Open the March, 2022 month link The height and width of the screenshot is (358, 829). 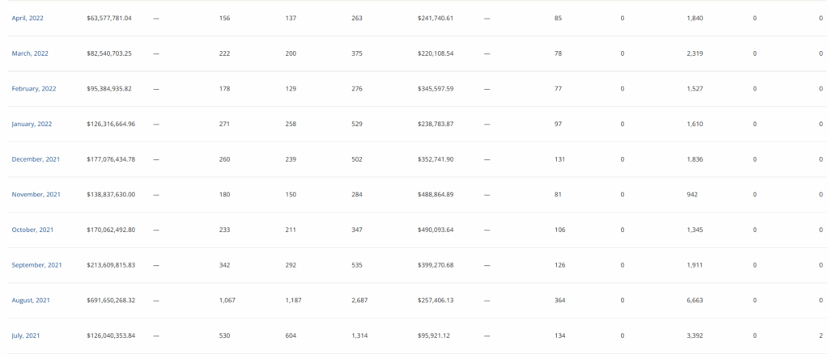(30, 53)
